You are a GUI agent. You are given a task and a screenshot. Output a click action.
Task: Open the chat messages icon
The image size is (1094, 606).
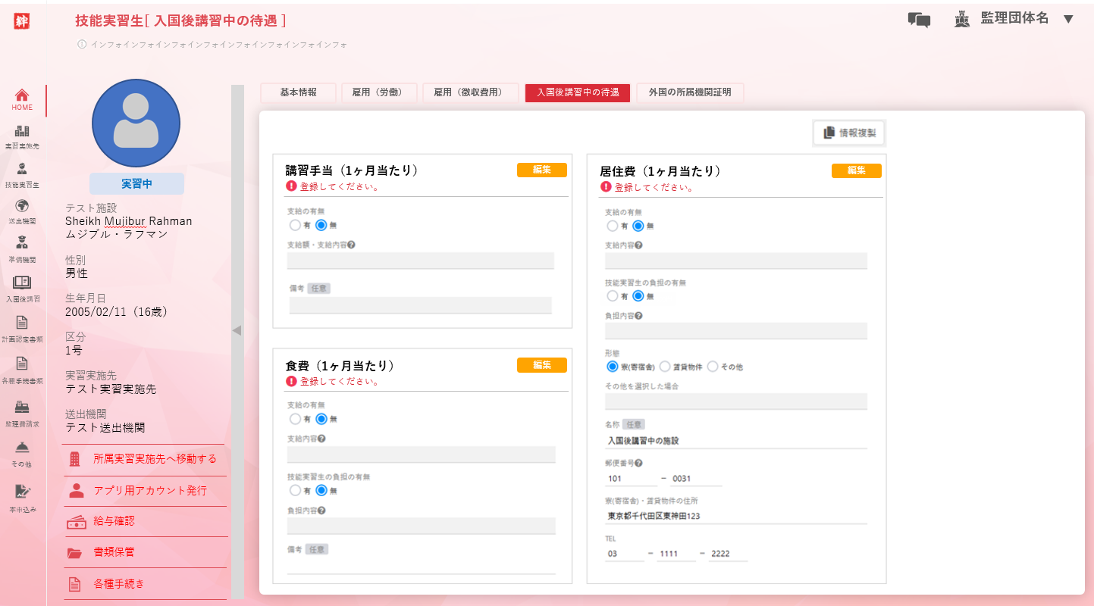(x=919, y=20)
